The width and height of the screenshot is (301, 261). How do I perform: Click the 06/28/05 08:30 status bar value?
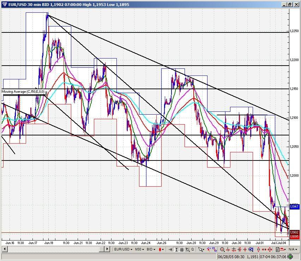pyautogui.click(x=231, y=256)
